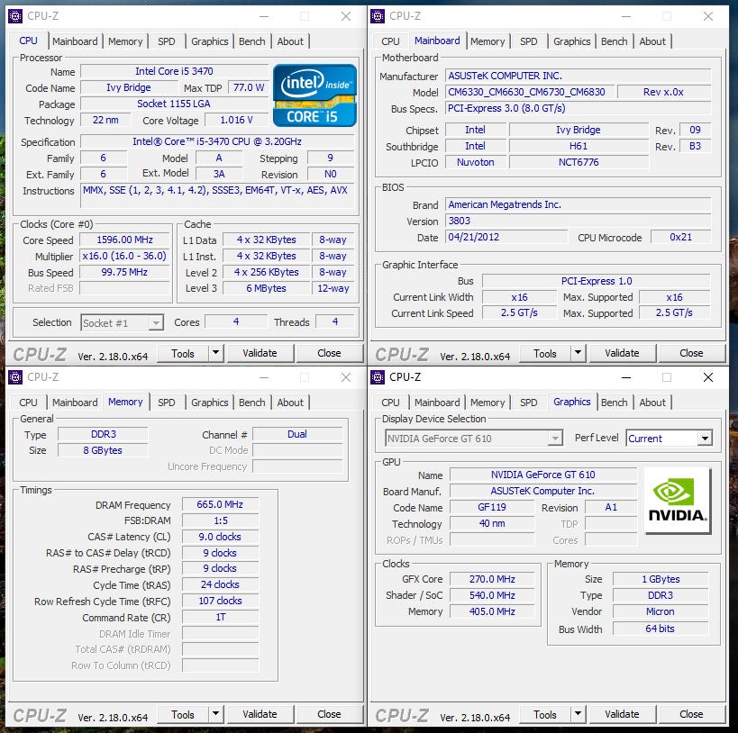Image resolution: width=738 pixels, height=733 pixels.
Task: Click the CPU-Z app icon in top-right Mainboard window
Action: pos(378,16)
